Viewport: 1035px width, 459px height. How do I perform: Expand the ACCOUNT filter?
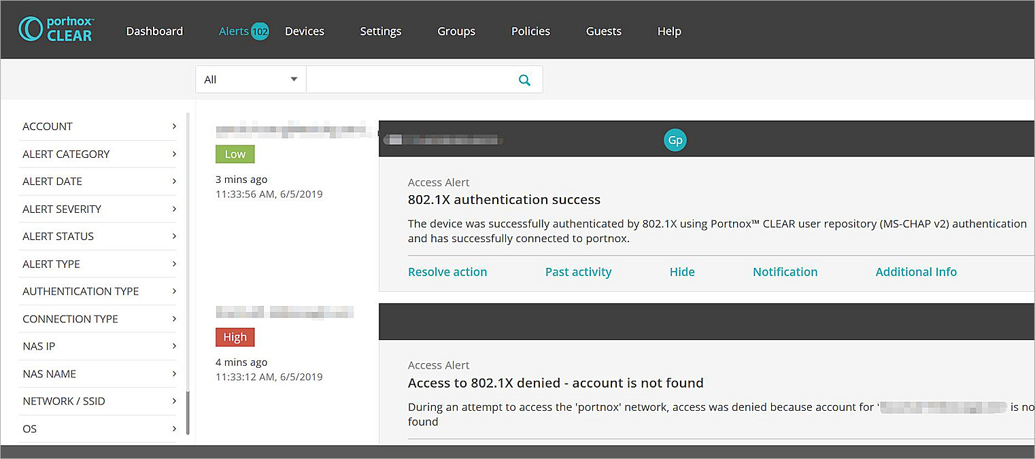click(97, 126)
